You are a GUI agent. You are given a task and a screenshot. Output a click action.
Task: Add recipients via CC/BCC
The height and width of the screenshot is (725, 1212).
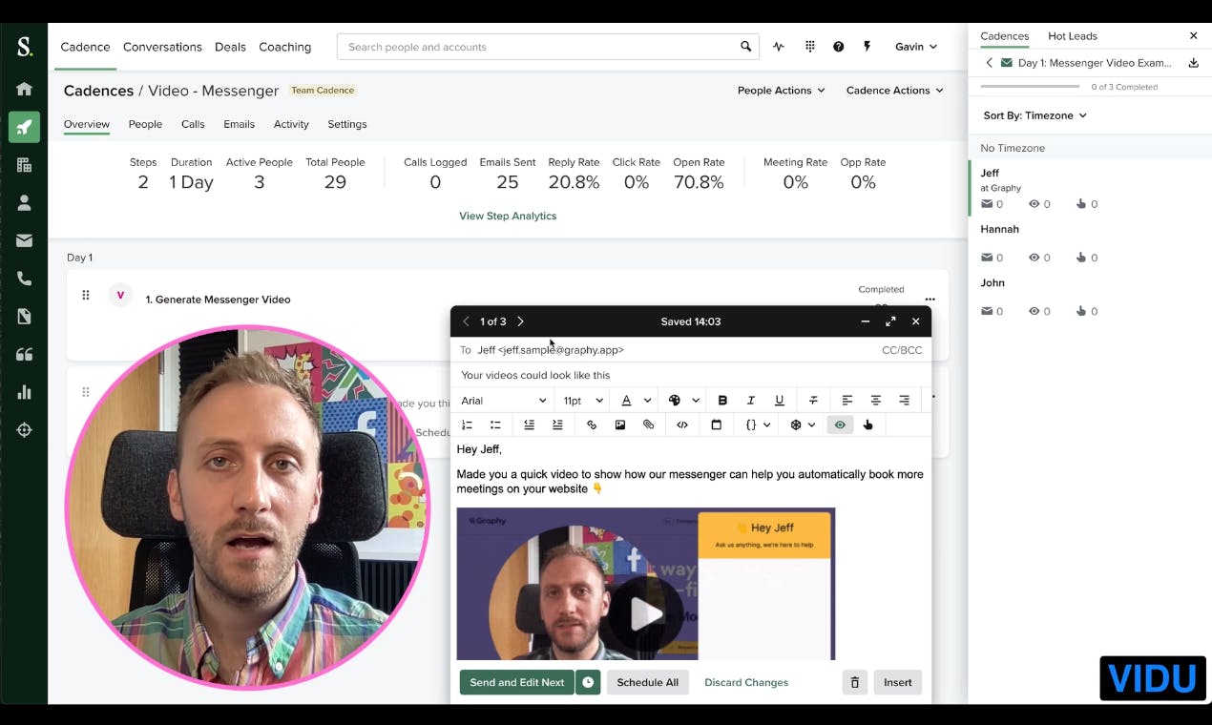click(x=902, y=350)
